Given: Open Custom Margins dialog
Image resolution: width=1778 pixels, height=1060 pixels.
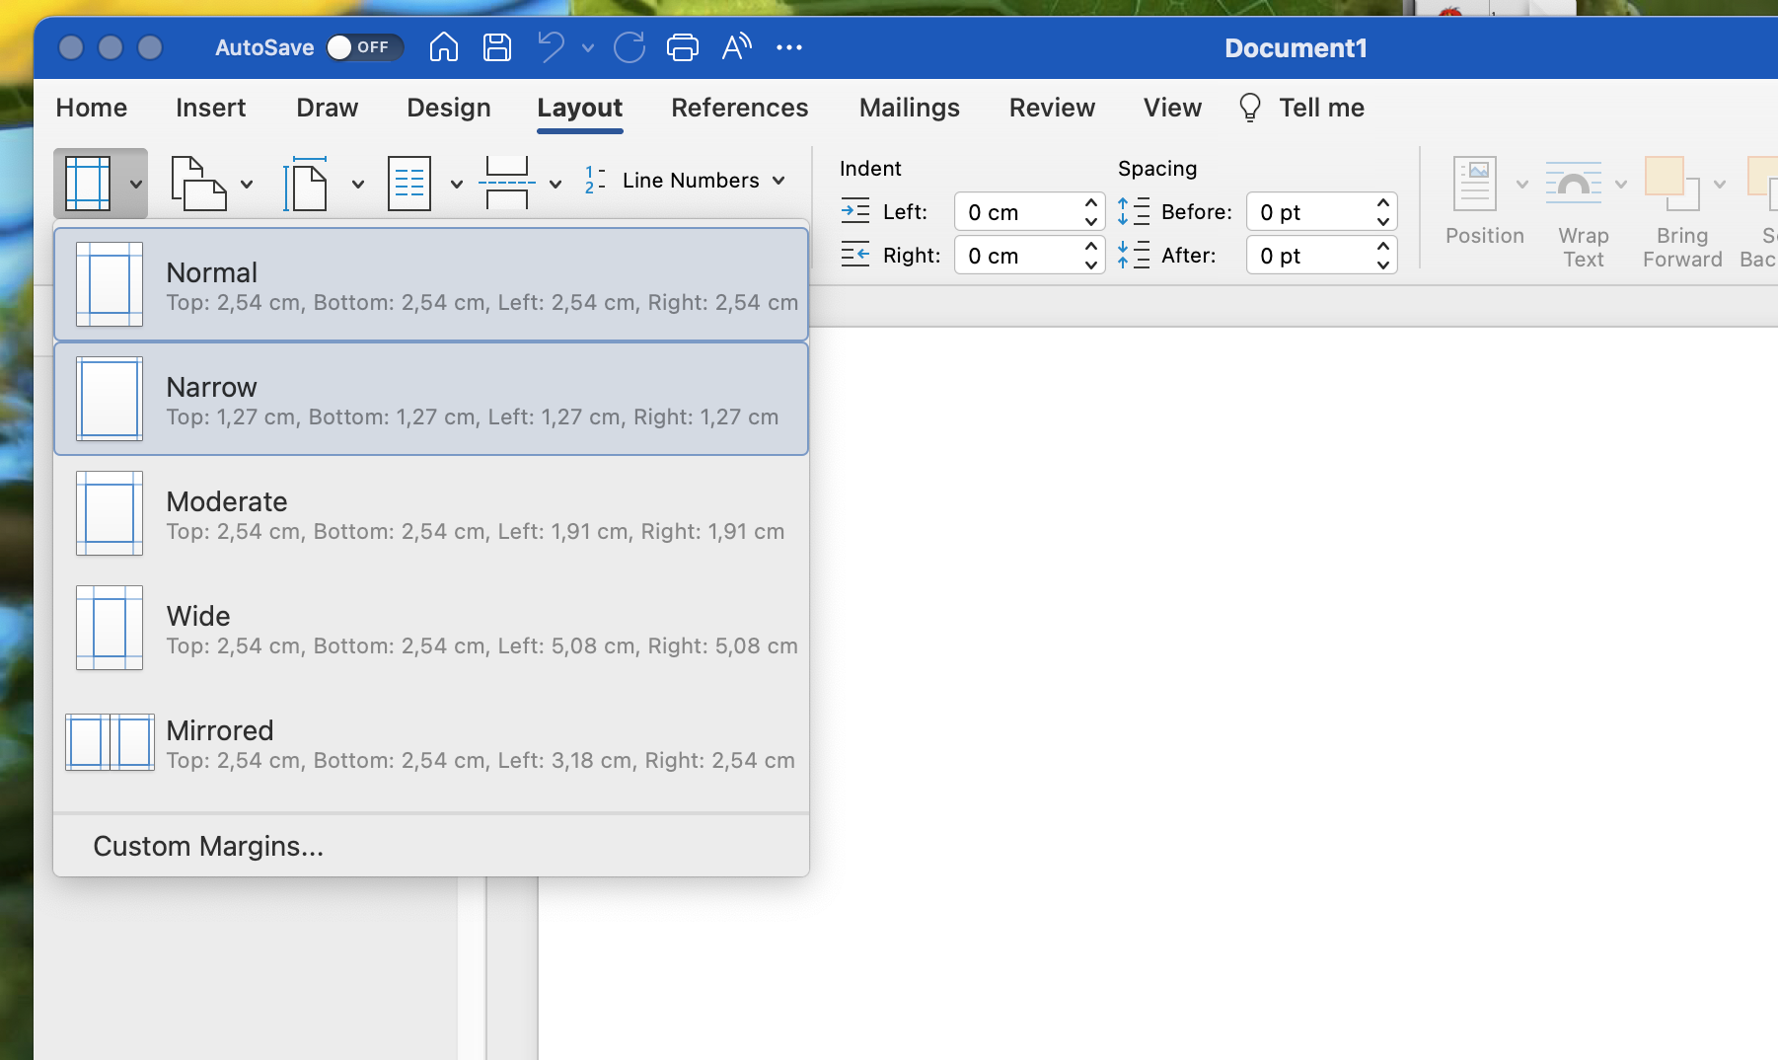Looking at the screenshot, I should 431,846.
